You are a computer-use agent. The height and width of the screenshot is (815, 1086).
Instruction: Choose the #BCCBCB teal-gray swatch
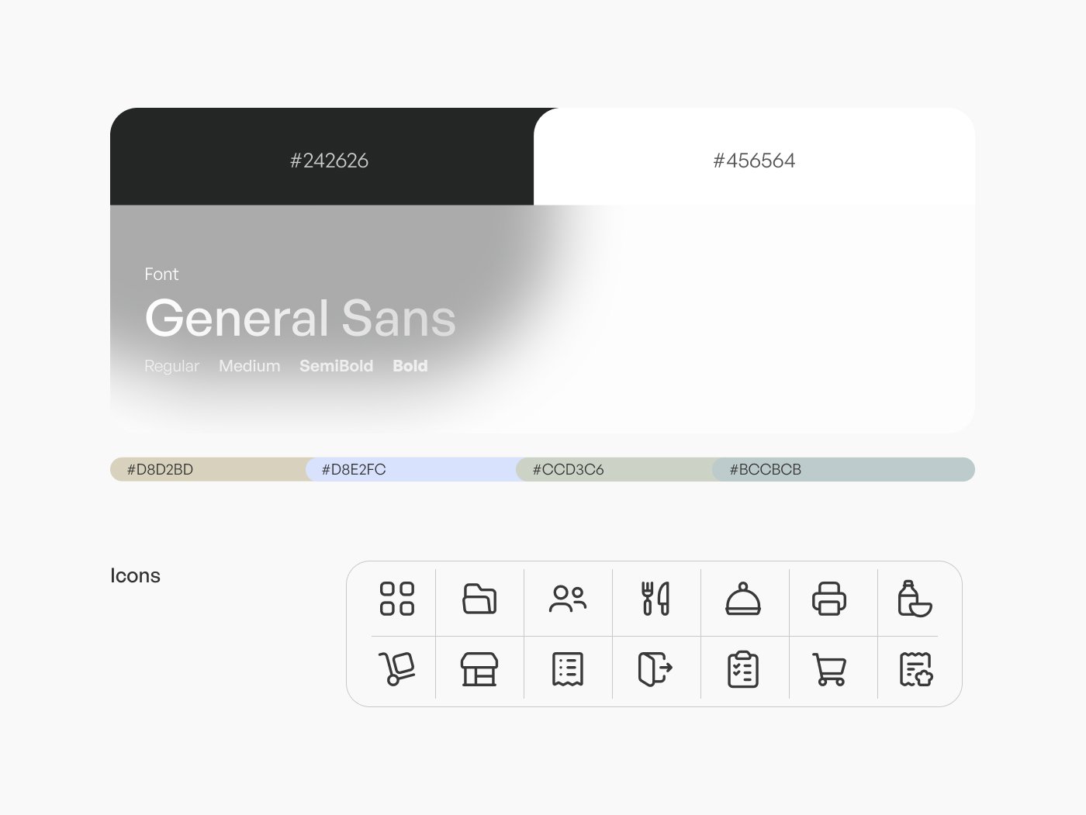click(843, 469)
